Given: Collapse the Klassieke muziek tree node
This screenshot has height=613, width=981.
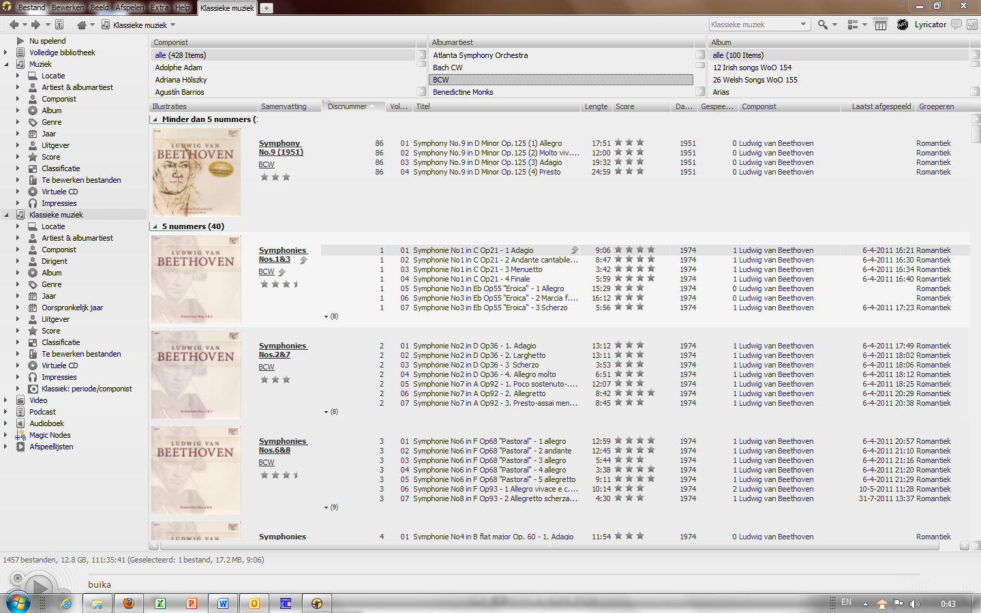Looking at the screenshot, I should pyautogui.click(x=6, y=215).
